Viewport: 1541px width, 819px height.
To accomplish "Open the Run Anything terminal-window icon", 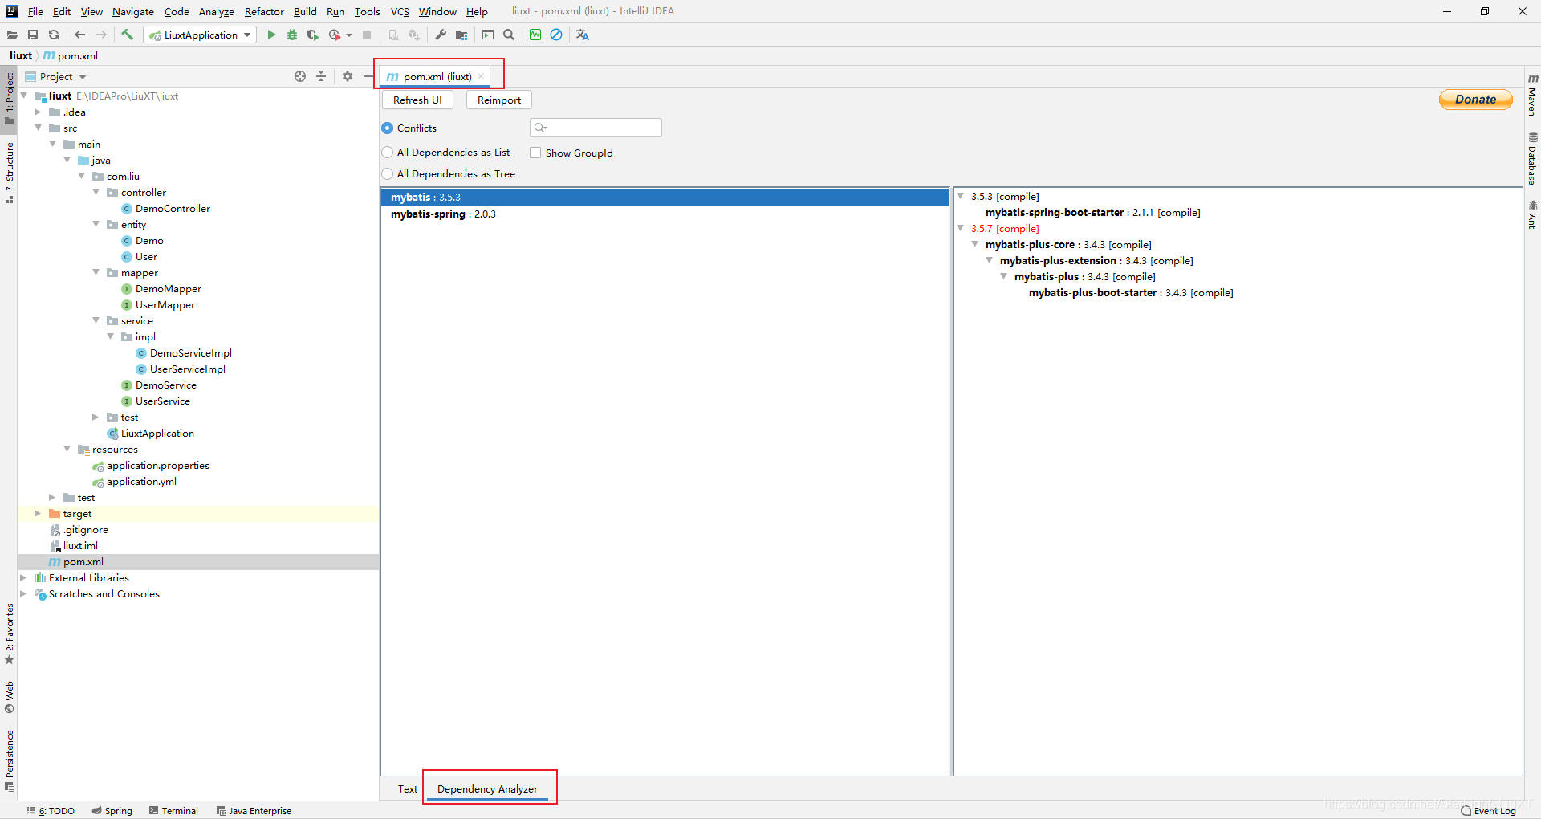I will pos(488,35).
